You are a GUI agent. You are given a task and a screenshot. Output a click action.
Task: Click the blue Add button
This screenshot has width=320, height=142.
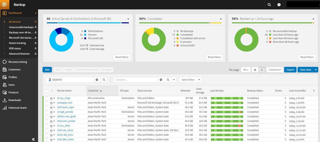pos(47,70)
